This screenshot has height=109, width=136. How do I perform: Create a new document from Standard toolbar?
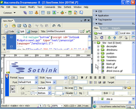6,26
